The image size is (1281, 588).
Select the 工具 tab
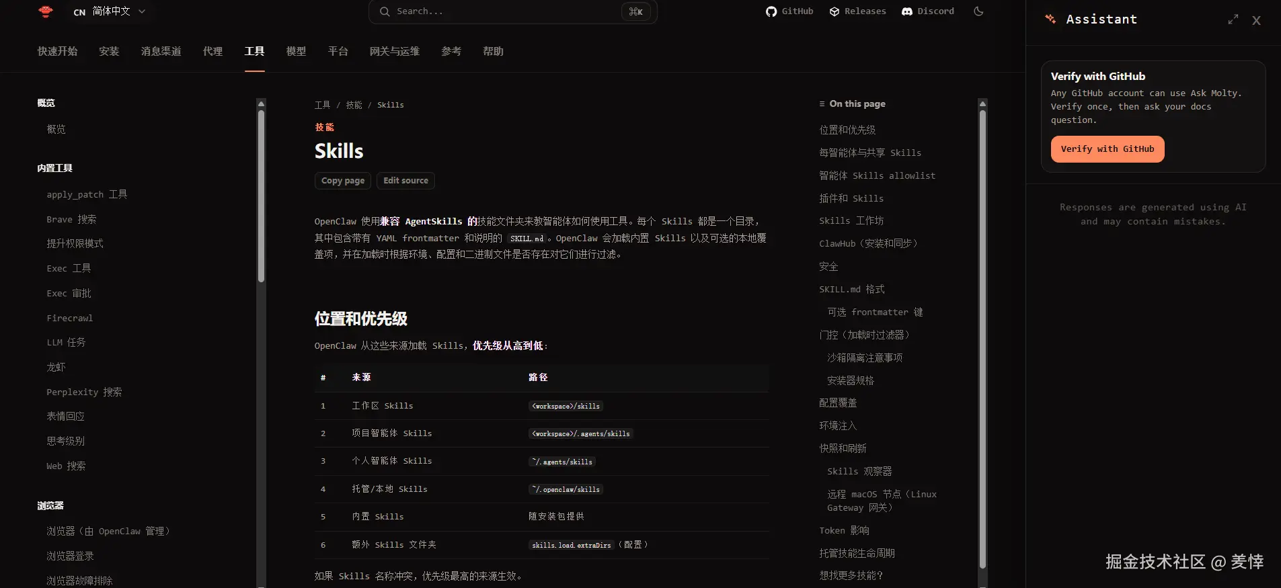point(254,51)
